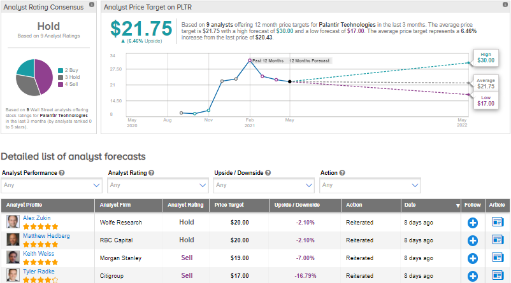Click help icon next to Upside / Downside filter
The width and height of the screenshot is (511, 283).
pyautogui.click(x=268, y=172)
